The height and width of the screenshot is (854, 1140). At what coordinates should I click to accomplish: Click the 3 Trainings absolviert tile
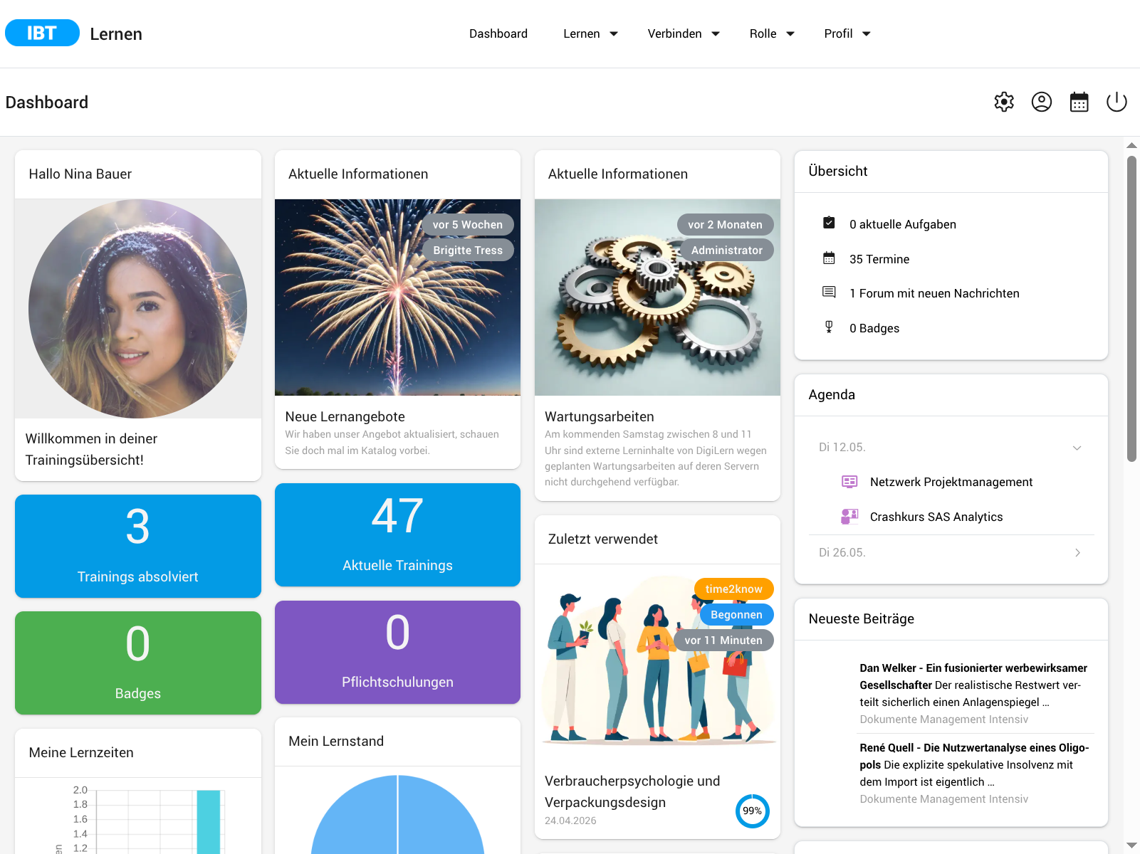(x=138, y=546)
